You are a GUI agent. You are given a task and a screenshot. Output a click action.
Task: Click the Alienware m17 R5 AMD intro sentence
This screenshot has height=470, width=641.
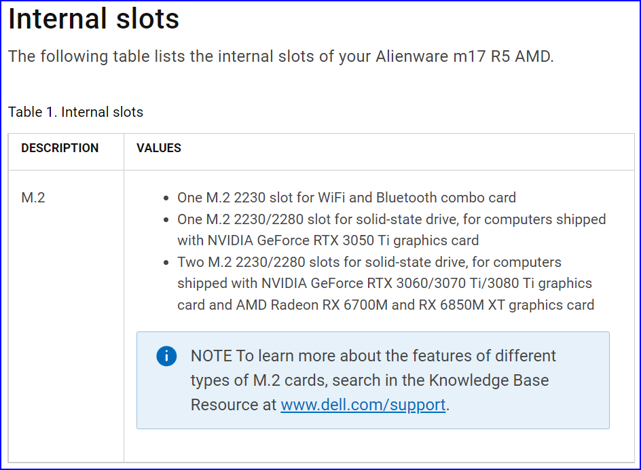280,56
